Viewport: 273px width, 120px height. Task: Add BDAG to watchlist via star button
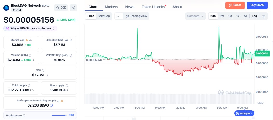[61, 8]
